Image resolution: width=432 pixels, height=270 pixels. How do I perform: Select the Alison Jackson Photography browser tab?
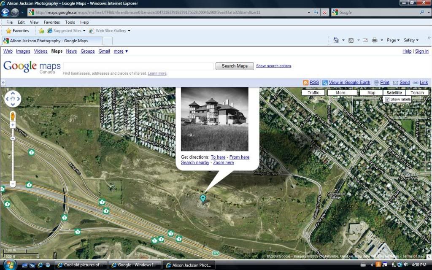coord(52,41)
